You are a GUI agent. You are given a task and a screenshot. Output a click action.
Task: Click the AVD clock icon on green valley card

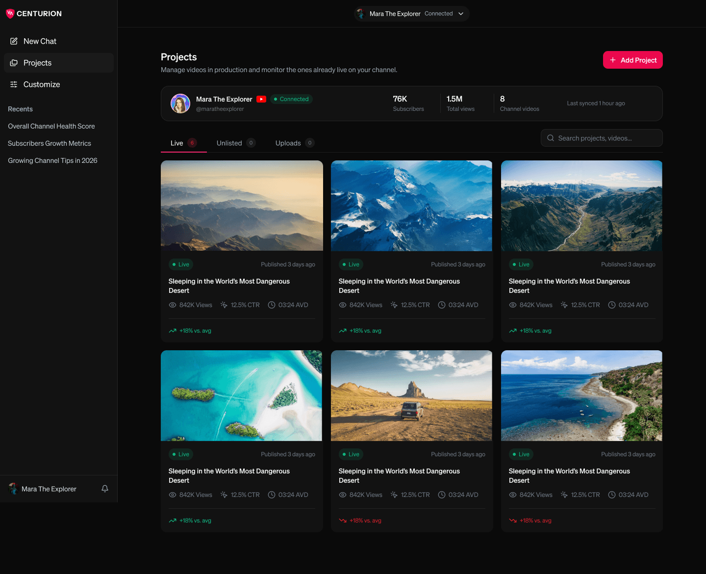pos(612,305)
